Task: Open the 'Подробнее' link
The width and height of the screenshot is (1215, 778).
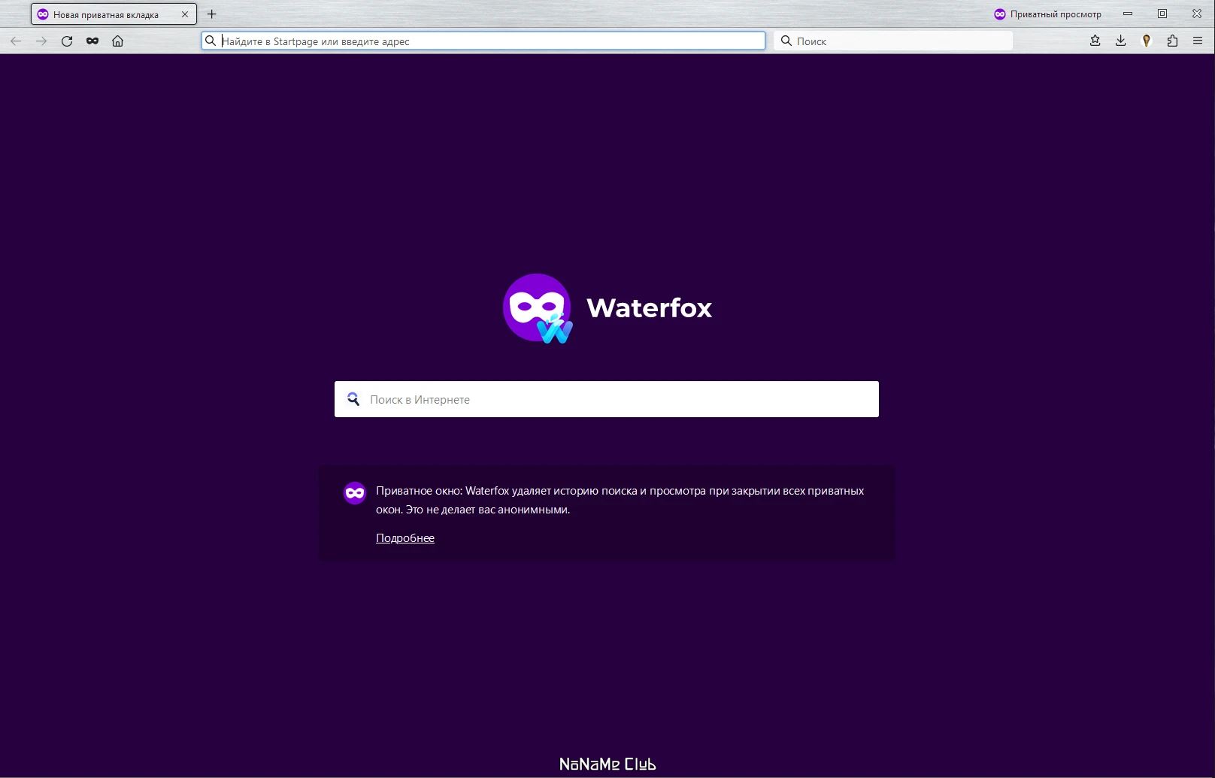Action: (x=405, y=538)
